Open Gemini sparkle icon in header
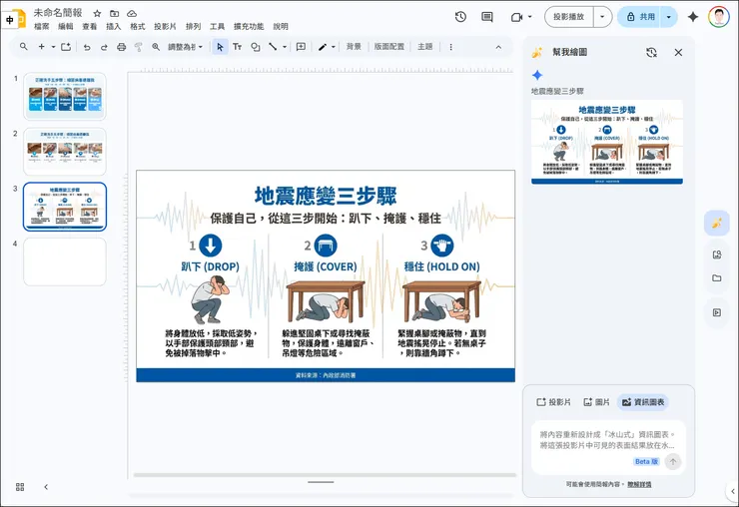 point(692,17)
